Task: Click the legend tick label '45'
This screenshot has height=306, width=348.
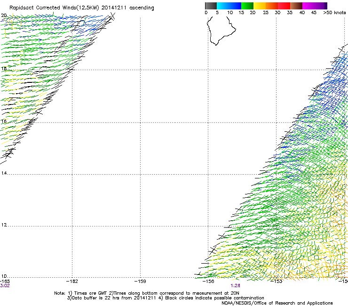Action: (x=314, y=13)
